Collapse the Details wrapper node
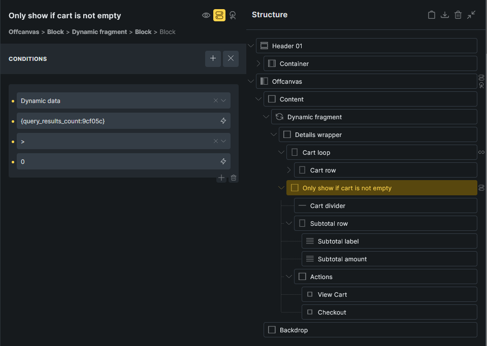Image resolution: width=487 pixels, height=346 pixels. tap(274, 134)
